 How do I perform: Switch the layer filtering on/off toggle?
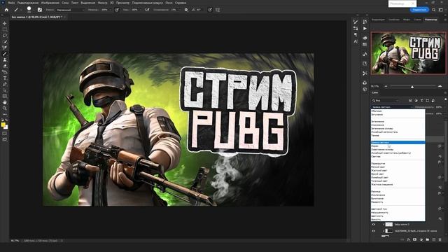[x=445, y=99]
